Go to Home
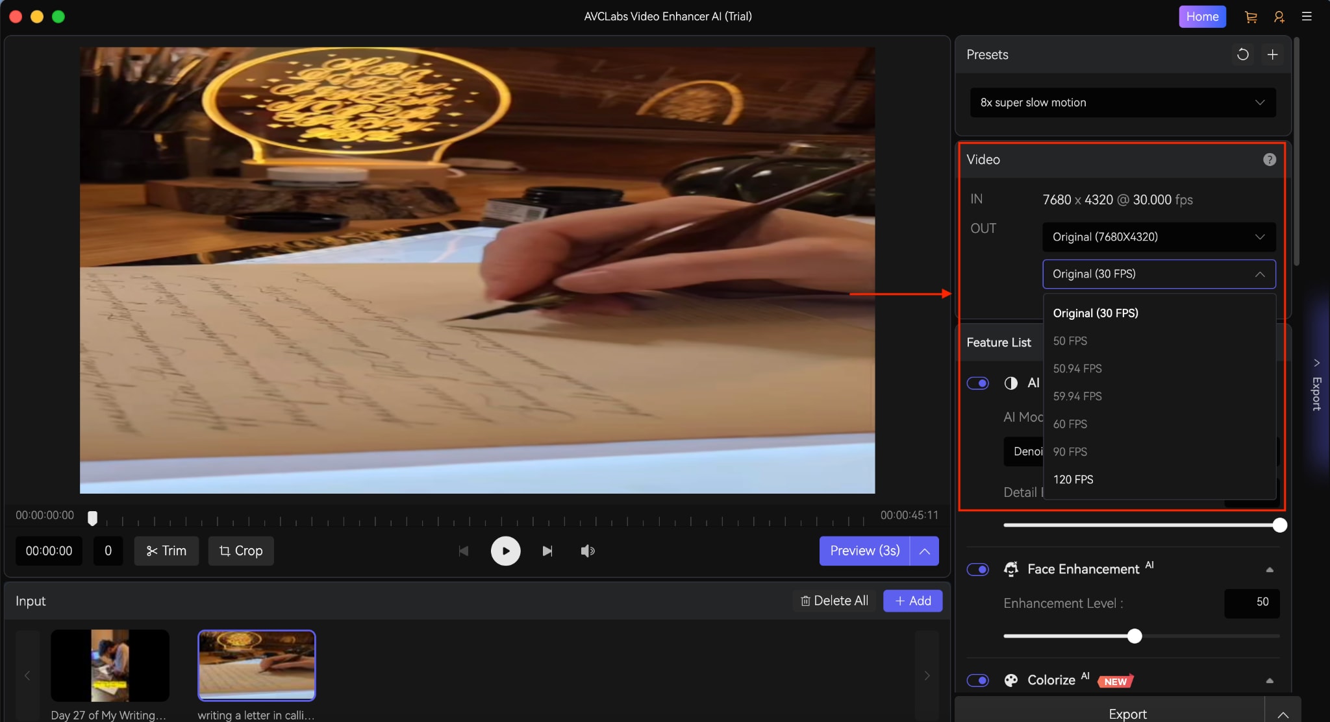Image resolution: width=1330 pixels, height=722 pixels. point(1202,16)
